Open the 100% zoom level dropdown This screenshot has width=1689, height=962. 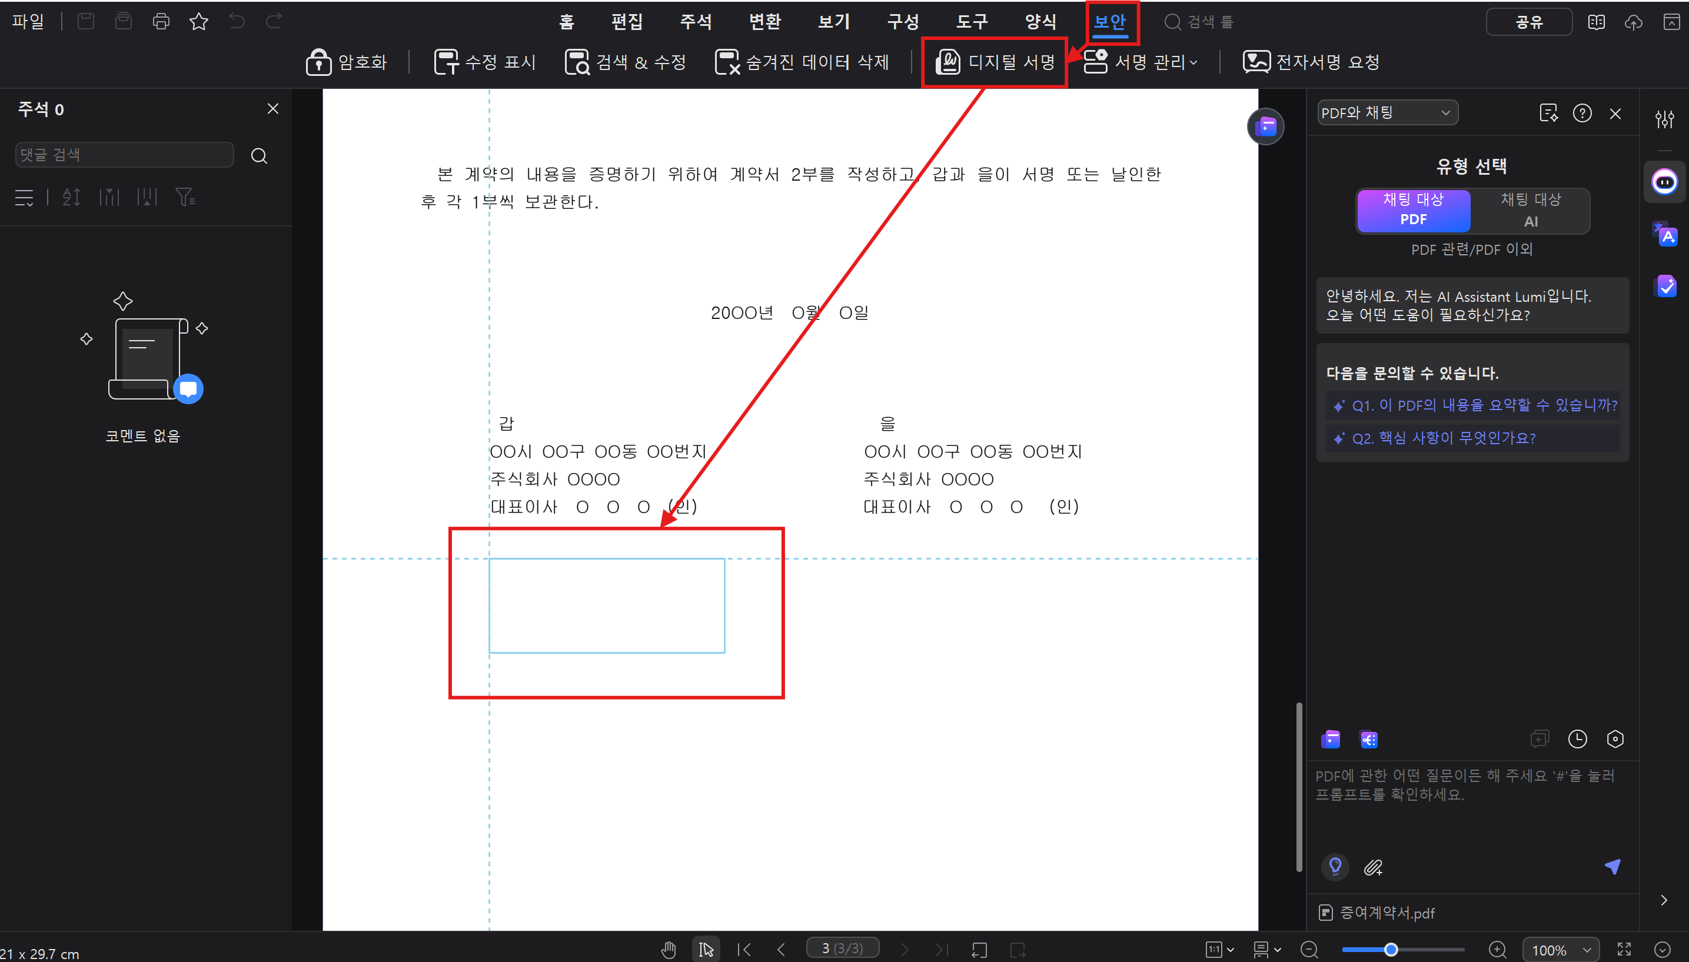[1561, 950]
